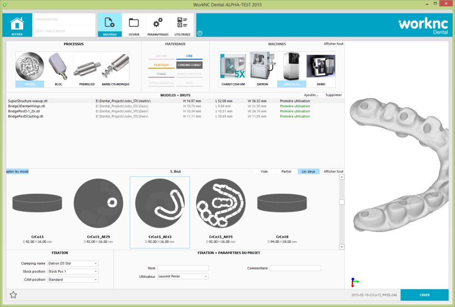Viewport: 455px width, 307px height.
Task: Click the stock list scrollbar thumb
Action: click(x=342, y=202)
